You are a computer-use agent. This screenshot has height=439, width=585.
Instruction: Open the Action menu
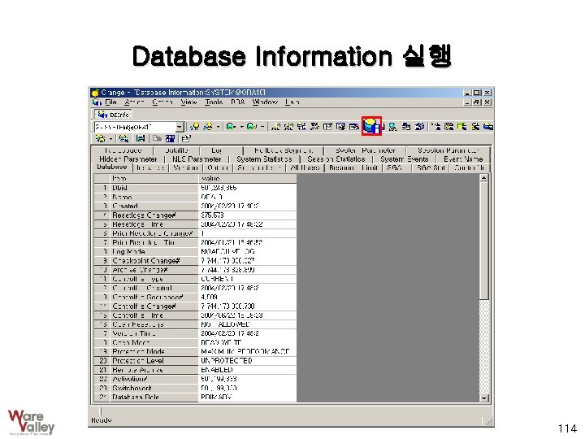(x=134, y=102)
